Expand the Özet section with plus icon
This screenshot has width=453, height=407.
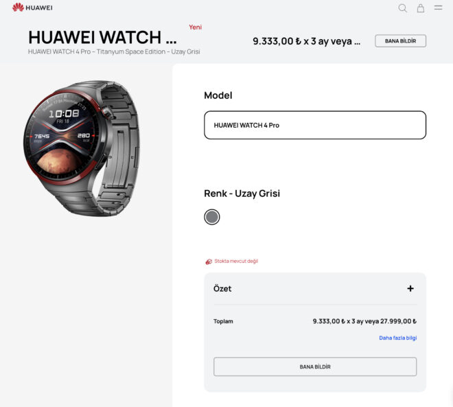tap(410, 288)
